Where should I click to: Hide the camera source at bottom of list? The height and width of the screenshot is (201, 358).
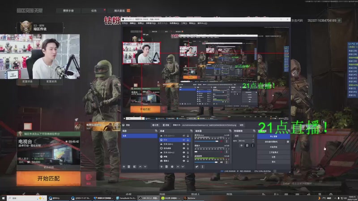tap(184, 161)
